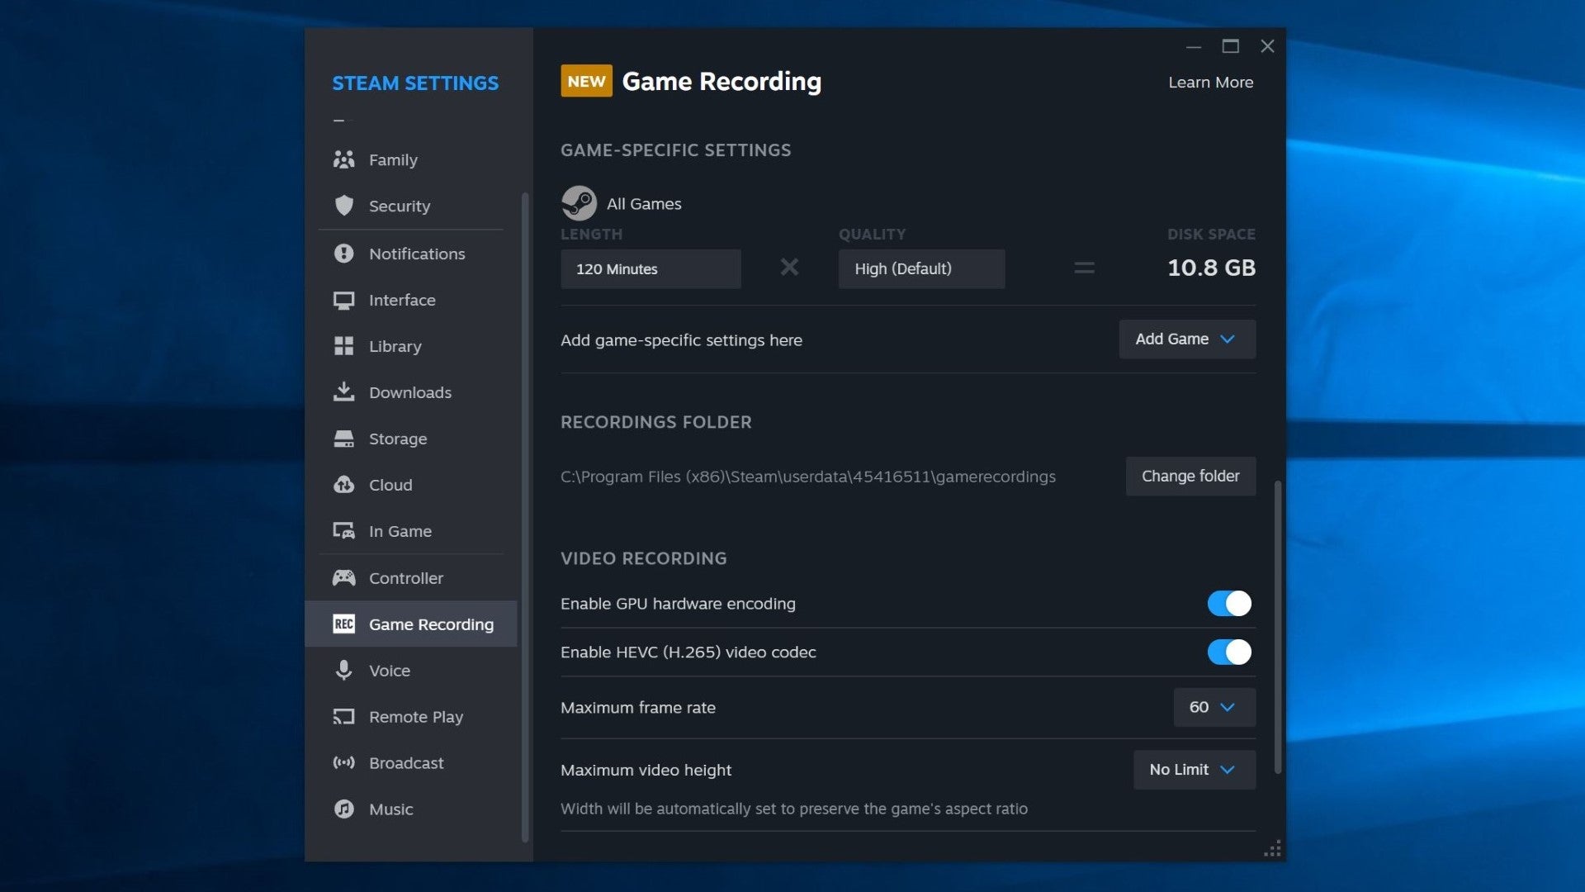Image resolution: width=1585 pixels, height=892 pixels.
Task: Open the Add Game dropdown
Action: [1186, 339]
